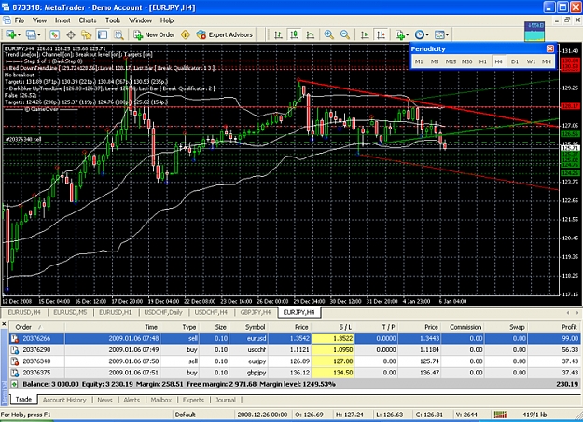Switch to the EURUSD,H4 chart tab
This screenshot has width=583, height=422.
24,312
